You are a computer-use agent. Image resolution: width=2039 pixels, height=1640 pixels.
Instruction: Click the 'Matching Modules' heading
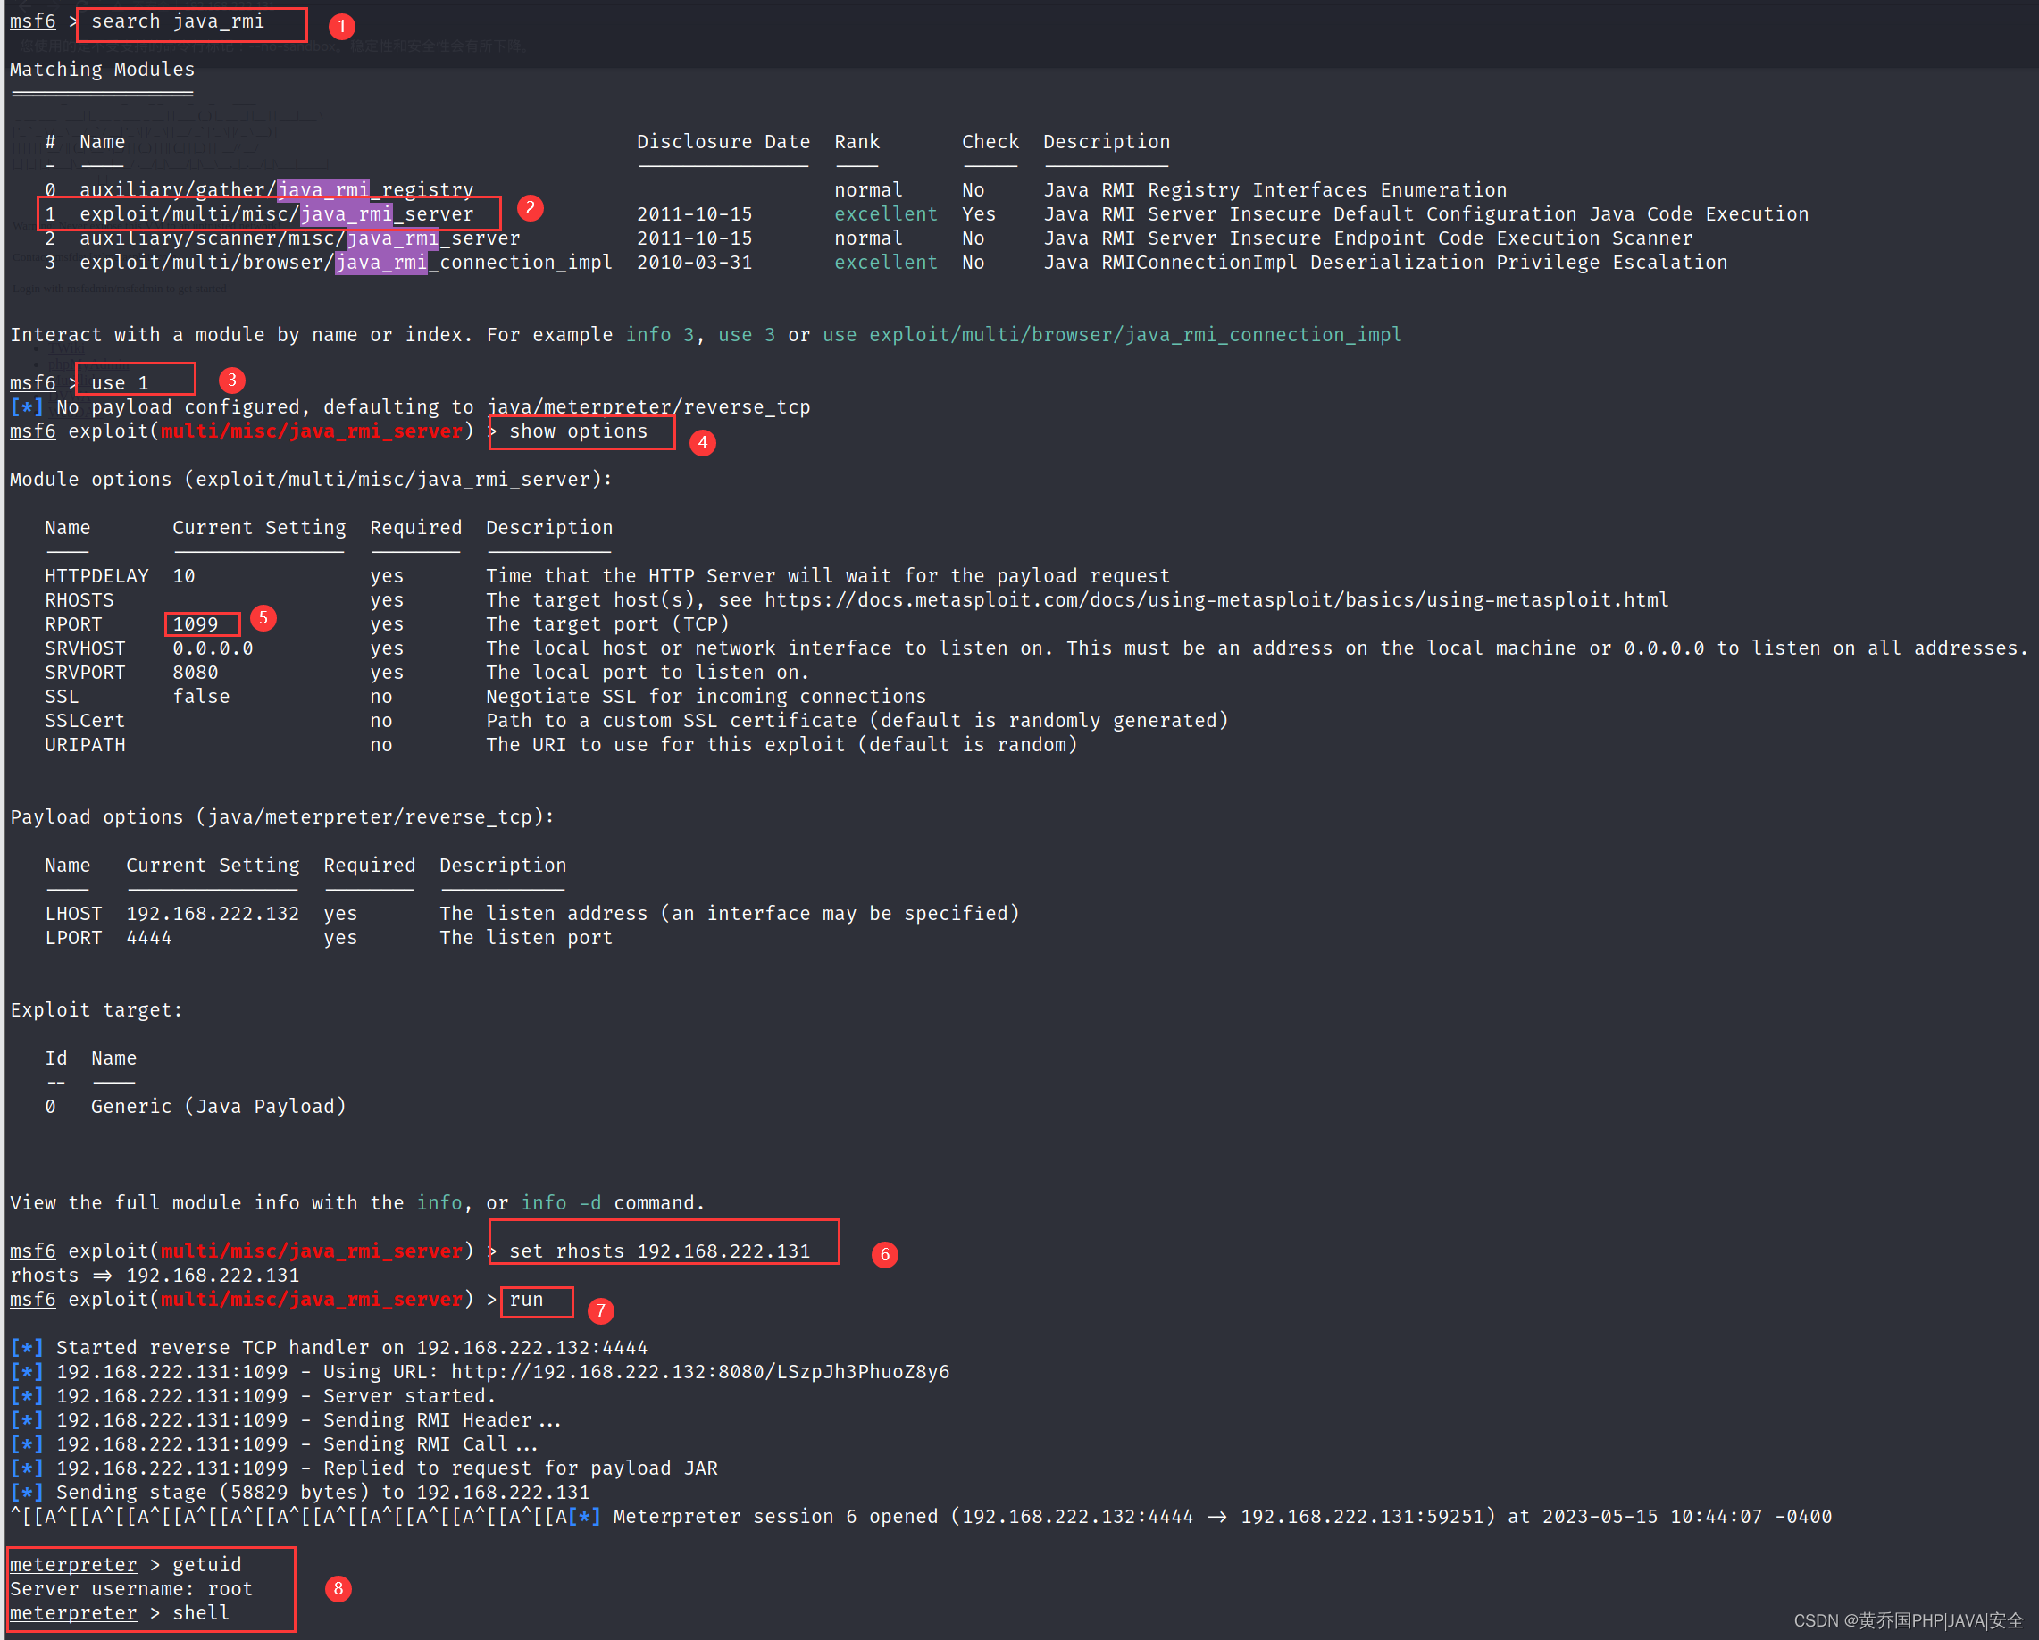point(102,70)
